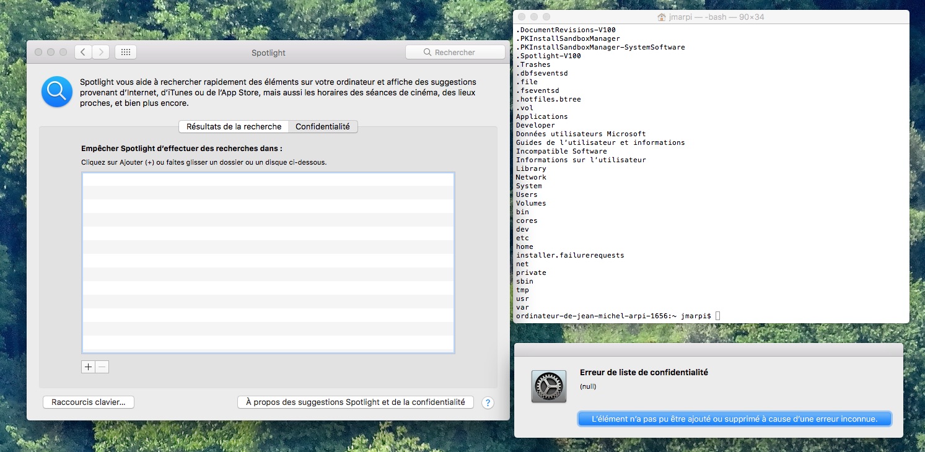The image size is (925, 452).
Task: Click "etc" in Terminal listing
Action: (x=522, y=238)
